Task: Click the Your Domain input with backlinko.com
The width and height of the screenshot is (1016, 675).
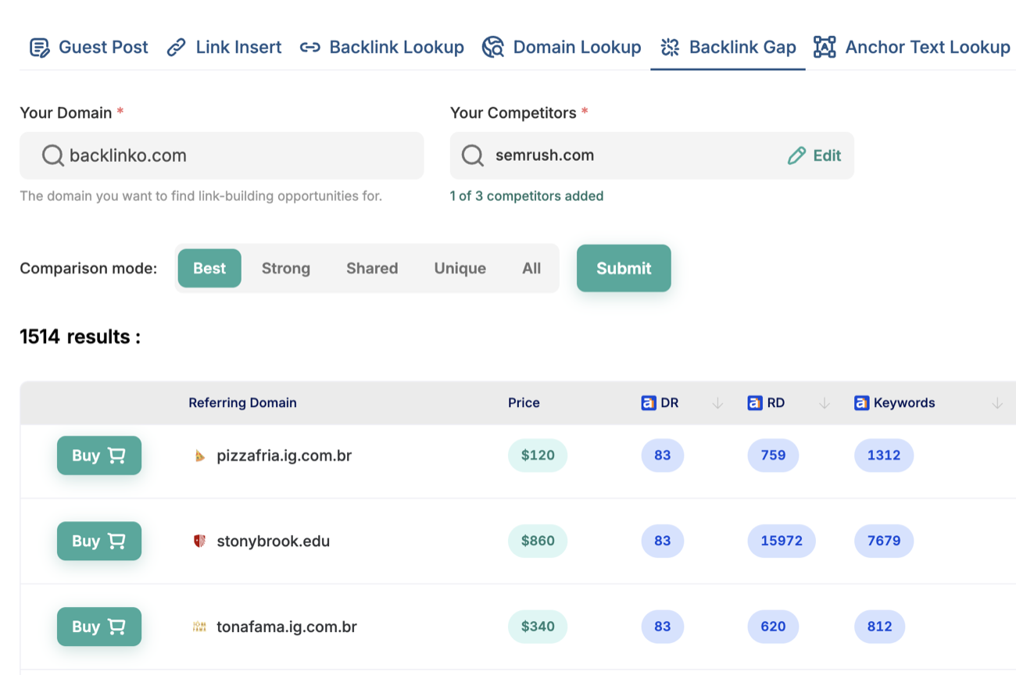Action: point(222,155)
